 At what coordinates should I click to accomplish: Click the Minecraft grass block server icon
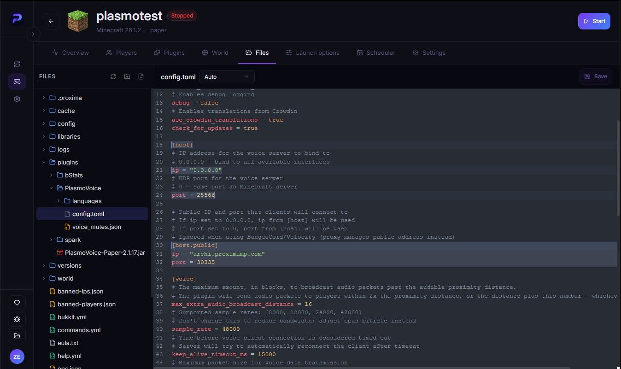click(78, 21)
